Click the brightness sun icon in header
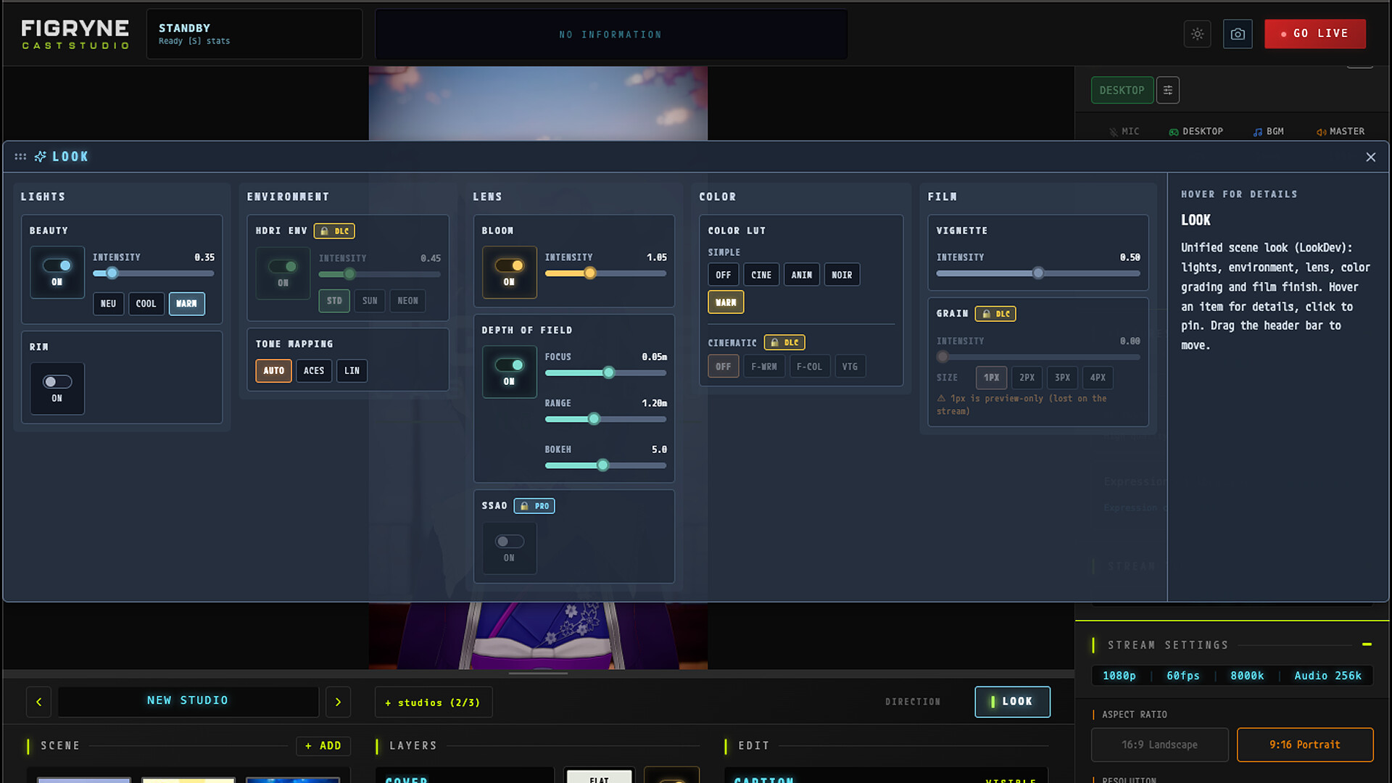Viewport: 1392px width, 783px height. 1197,34
